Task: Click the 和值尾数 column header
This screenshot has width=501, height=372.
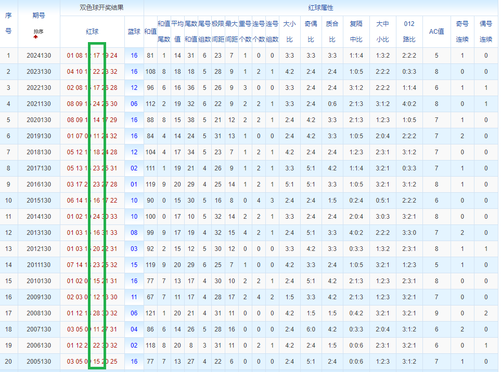Action: point(164,31)
